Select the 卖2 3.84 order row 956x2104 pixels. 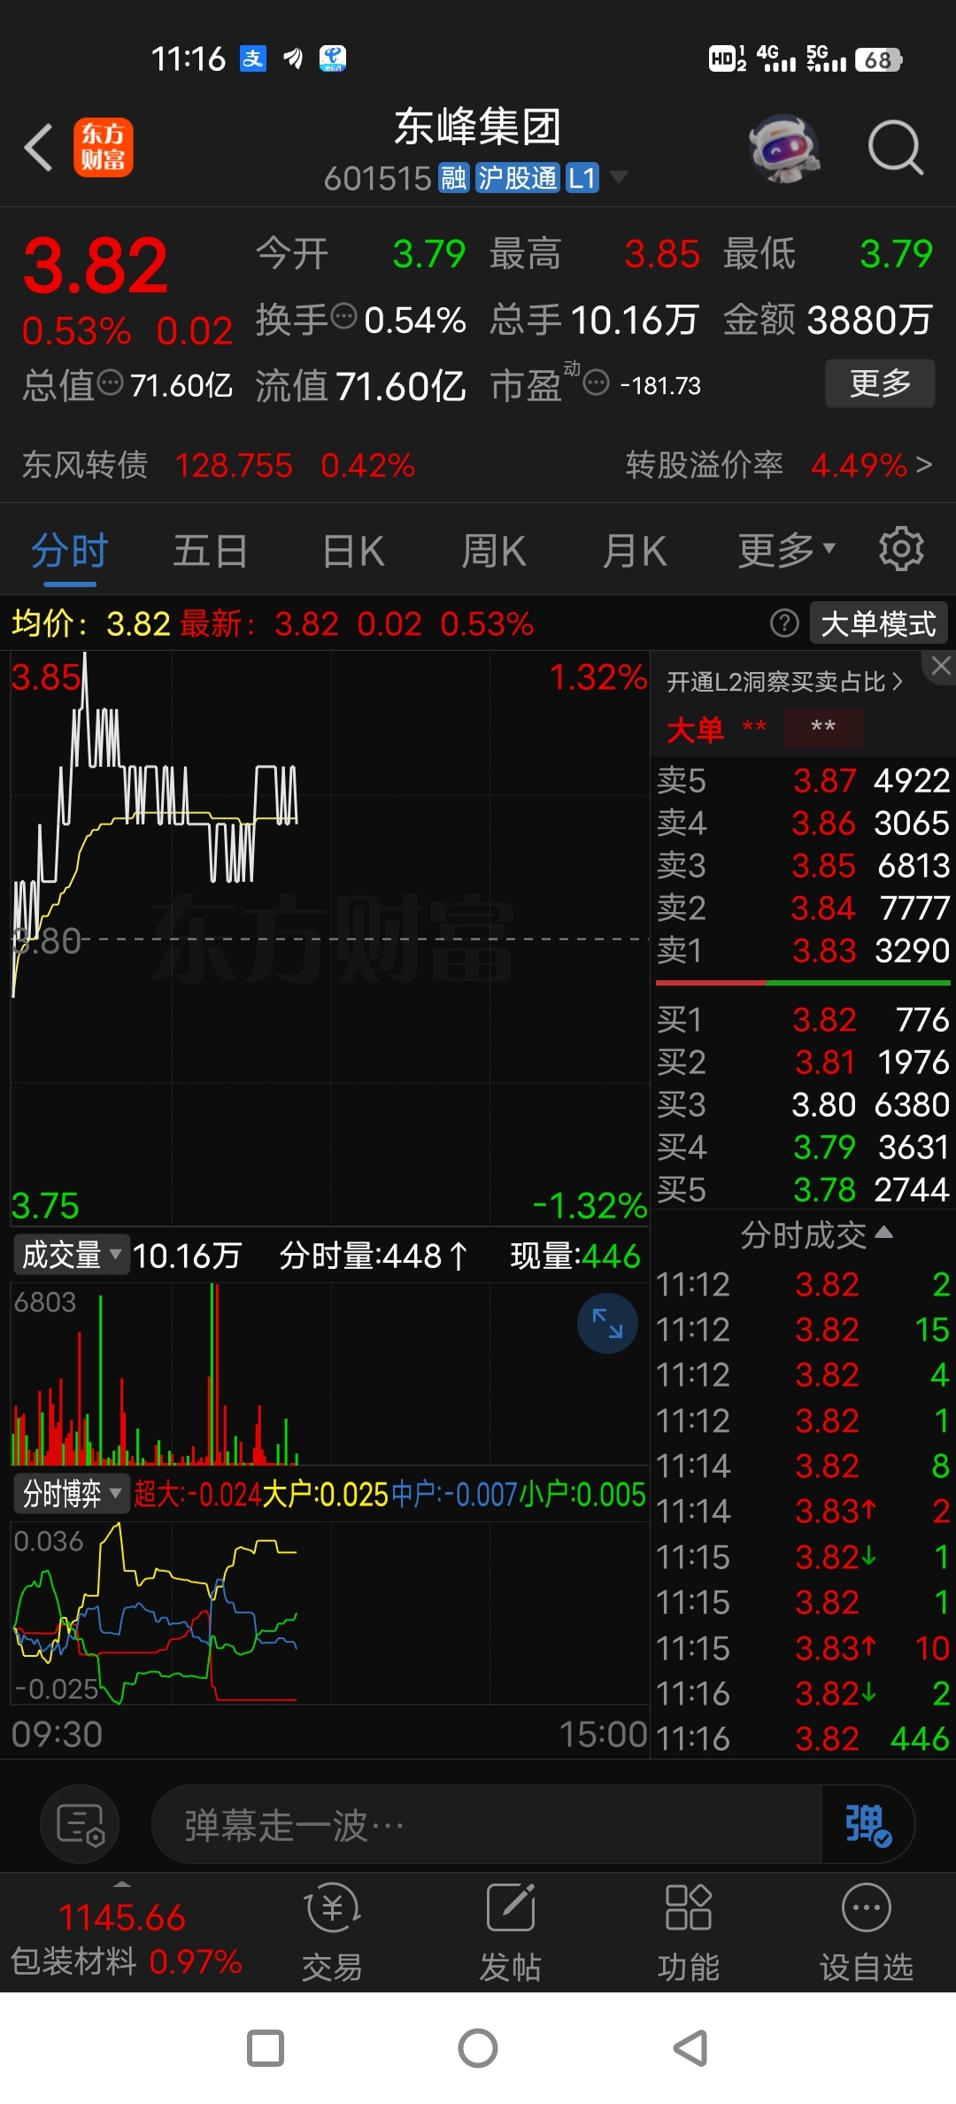tap(803, 908)
